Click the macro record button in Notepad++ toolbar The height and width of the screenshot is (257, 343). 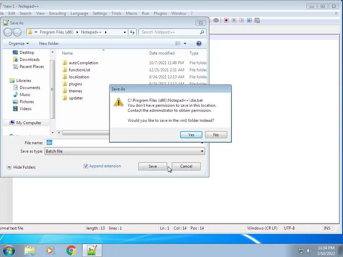tap(226, 20)
